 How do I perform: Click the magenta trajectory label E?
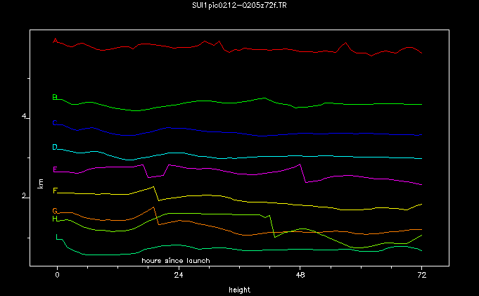(x=55, y=169)
